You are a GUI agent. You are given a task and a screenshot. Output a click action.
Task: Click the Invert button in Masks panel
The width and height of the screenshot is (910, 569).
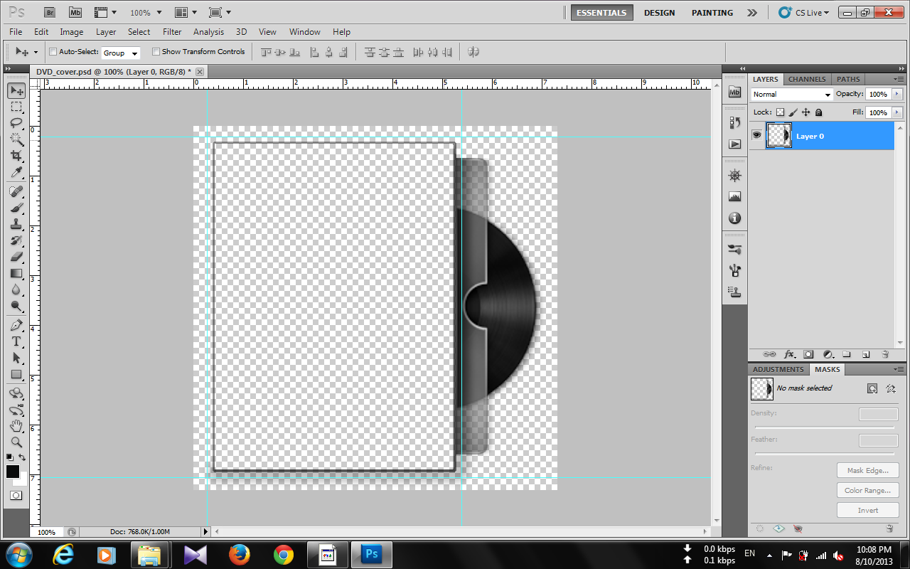click(867, 510)
